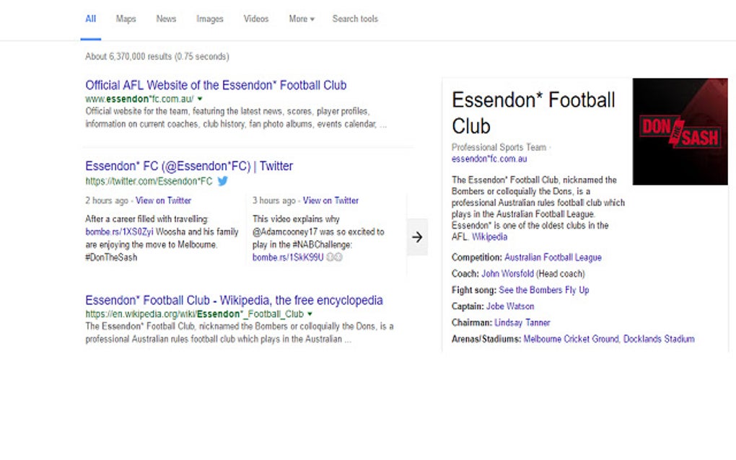This screenshot has width=736, height=460.
Task: Open the Essendon Football Club Wikipedia result
Action: point(234,301)
